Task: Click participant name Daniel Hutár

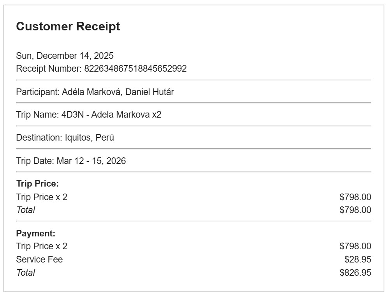Action: (149, 92)
